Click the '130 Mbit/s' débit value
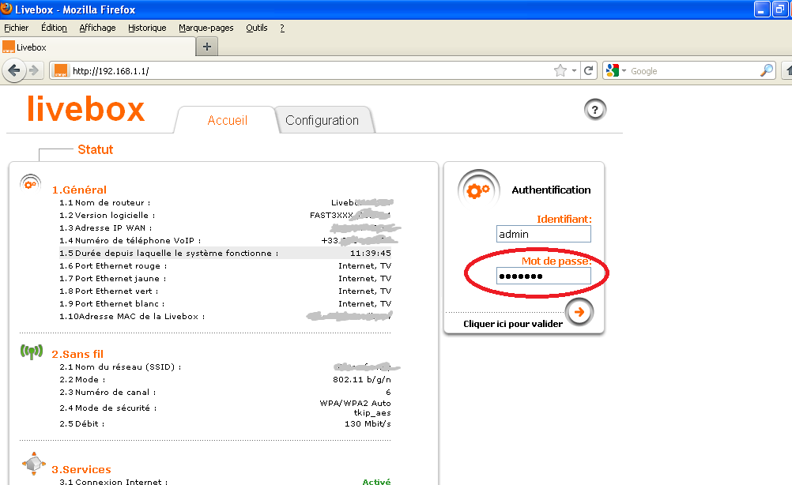The width and height of the screenshot is (792, 485). tap(368, 424)
